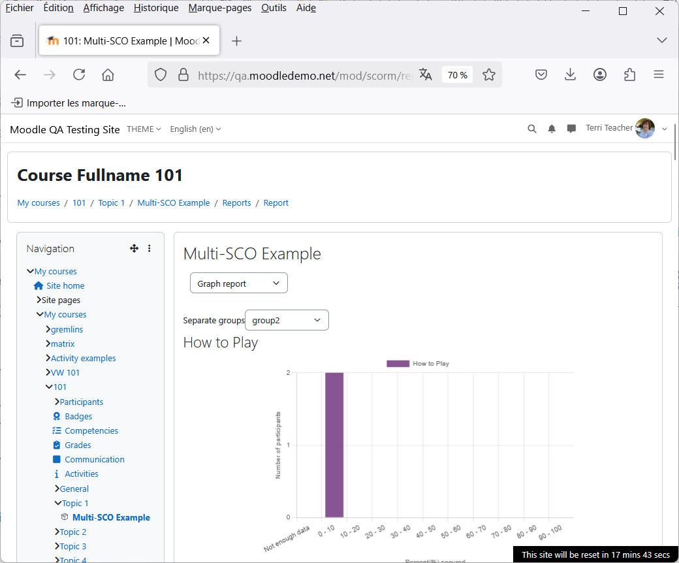Open the Separate groups group2 dropdown
This screenshot has width=679, height=563.
click(x=287, y=320)
